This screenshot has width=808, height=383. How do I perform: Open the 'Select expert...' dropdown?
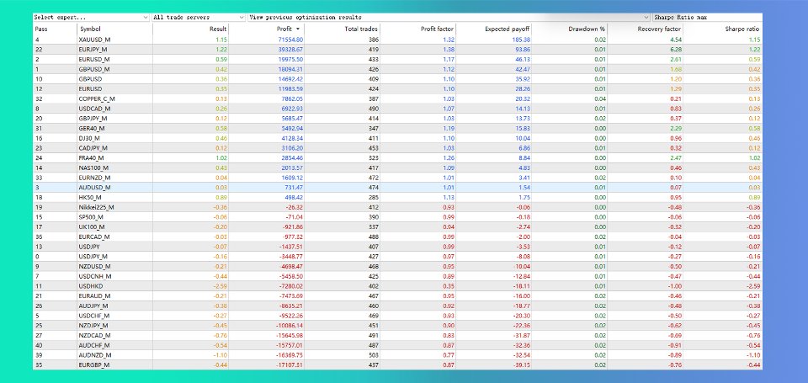point(91,17)
